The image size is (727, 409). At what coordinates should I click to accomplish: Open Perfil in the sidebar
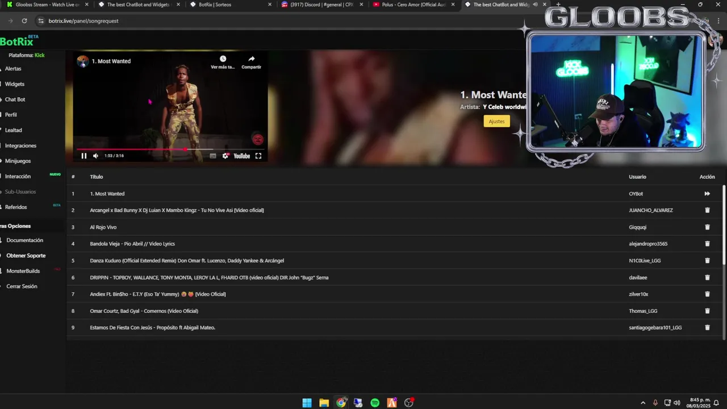(11, 115)
